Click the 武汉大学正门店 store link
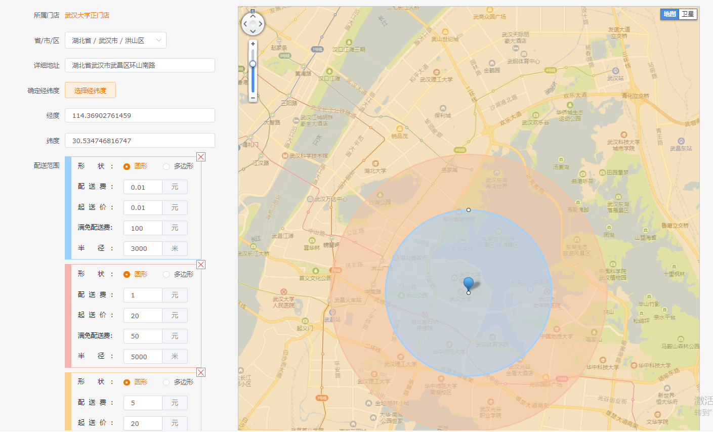Image resolution: width=713 pixels, height=432 pixels. point(87,15)
